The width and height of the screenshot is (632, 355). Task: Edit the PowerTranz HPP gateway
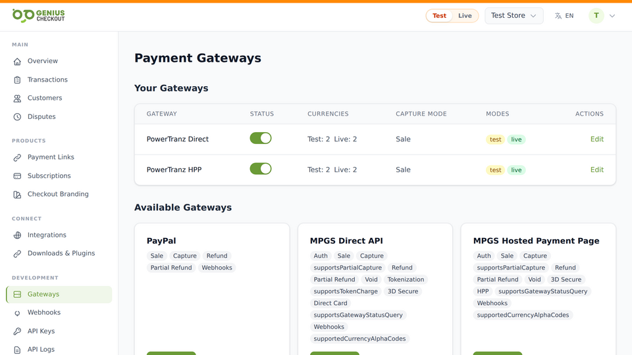pos(597,170)
